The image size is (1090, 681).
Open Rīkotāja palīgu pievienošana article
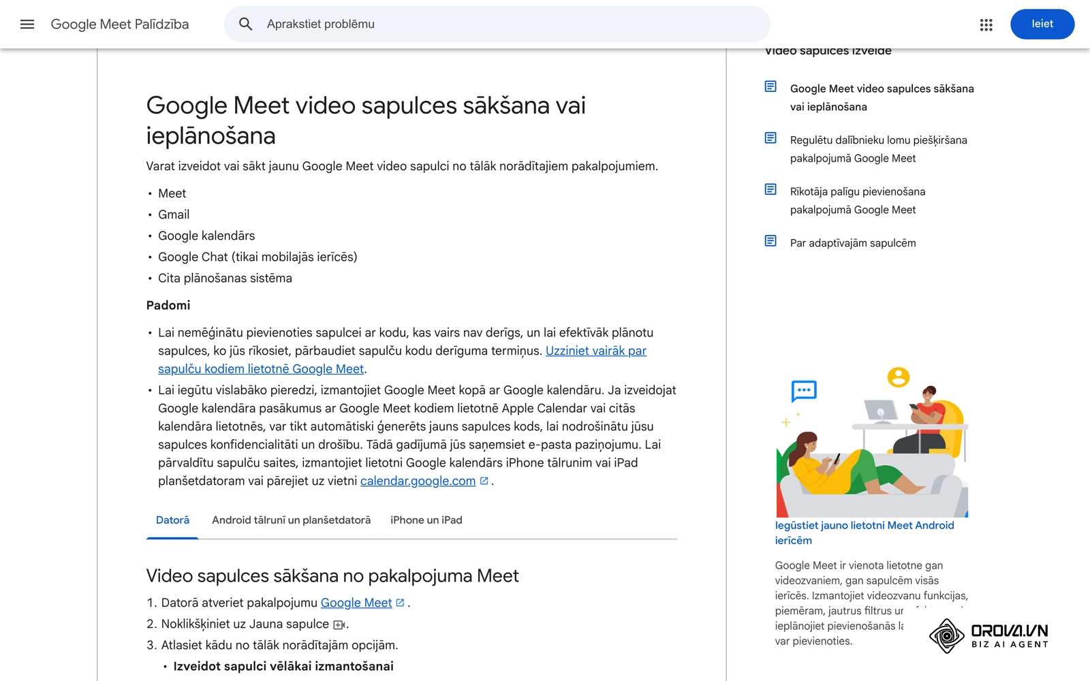[x=858, y=201]
